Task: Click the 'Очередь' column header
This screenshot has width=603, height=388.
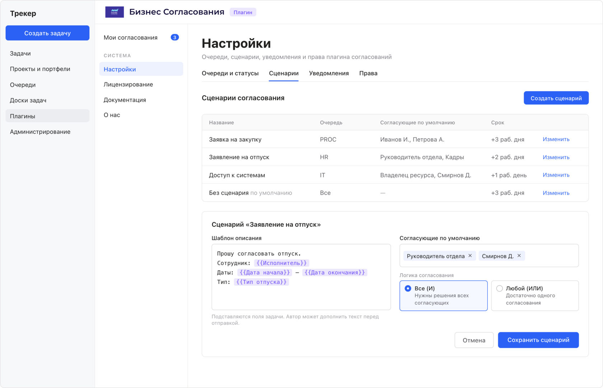Action: 331,123
